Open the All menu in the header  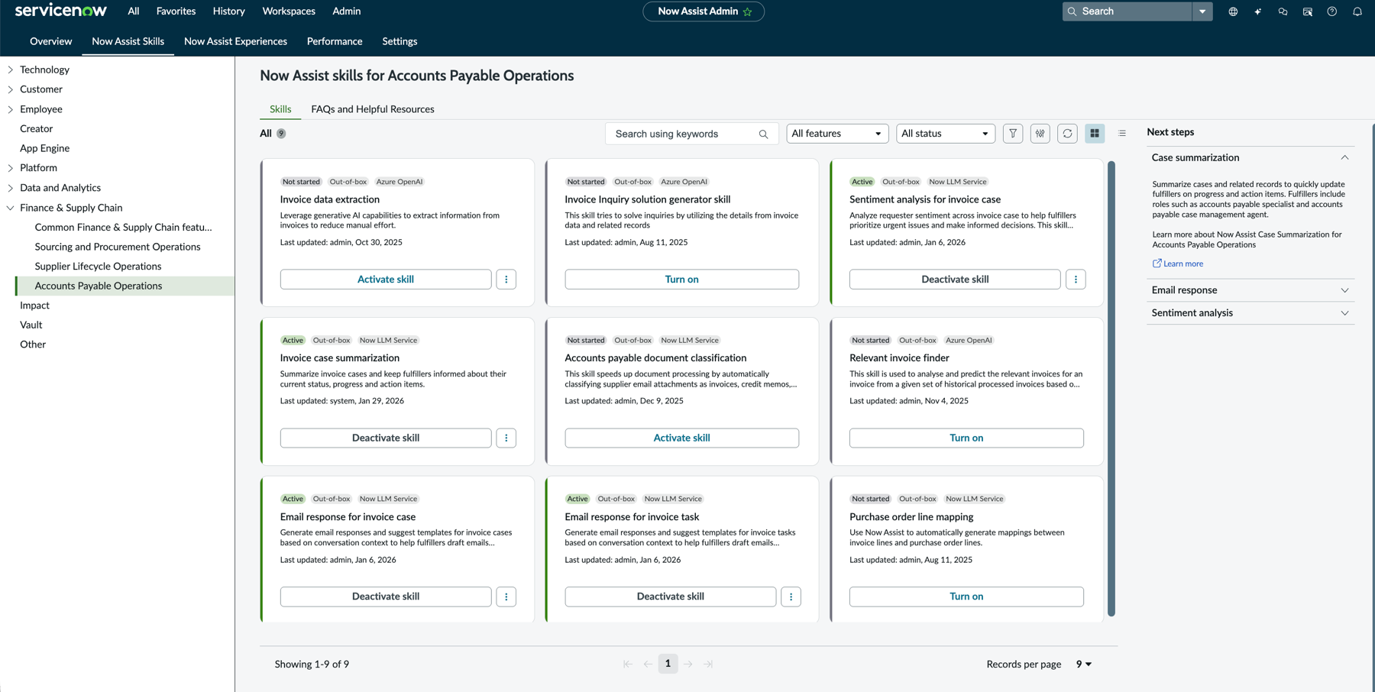click(x=134, y=11)
